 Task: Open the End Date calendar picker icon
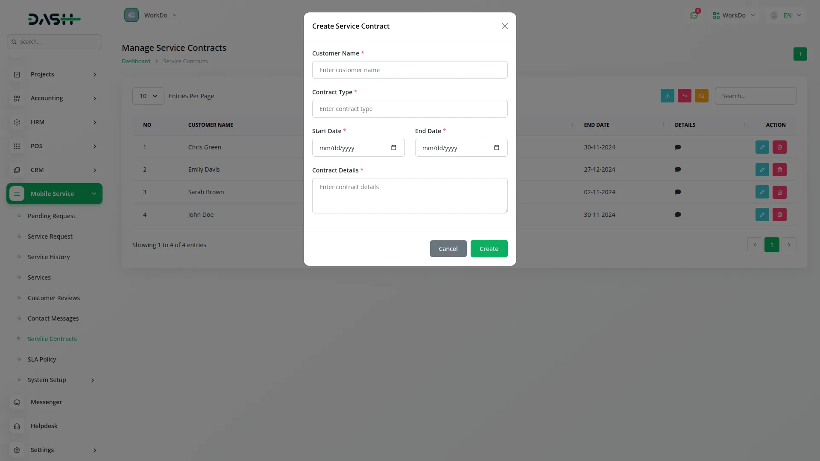(496, 148)
